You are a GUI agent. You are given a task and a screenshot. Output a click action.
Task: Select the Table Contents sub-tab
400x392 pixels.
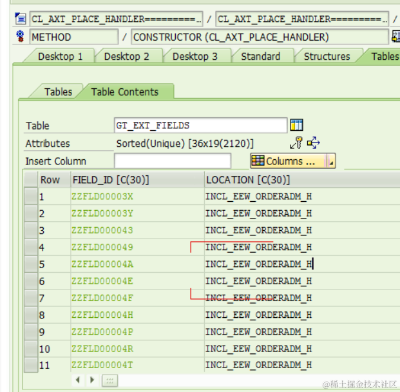pos(125,92)
